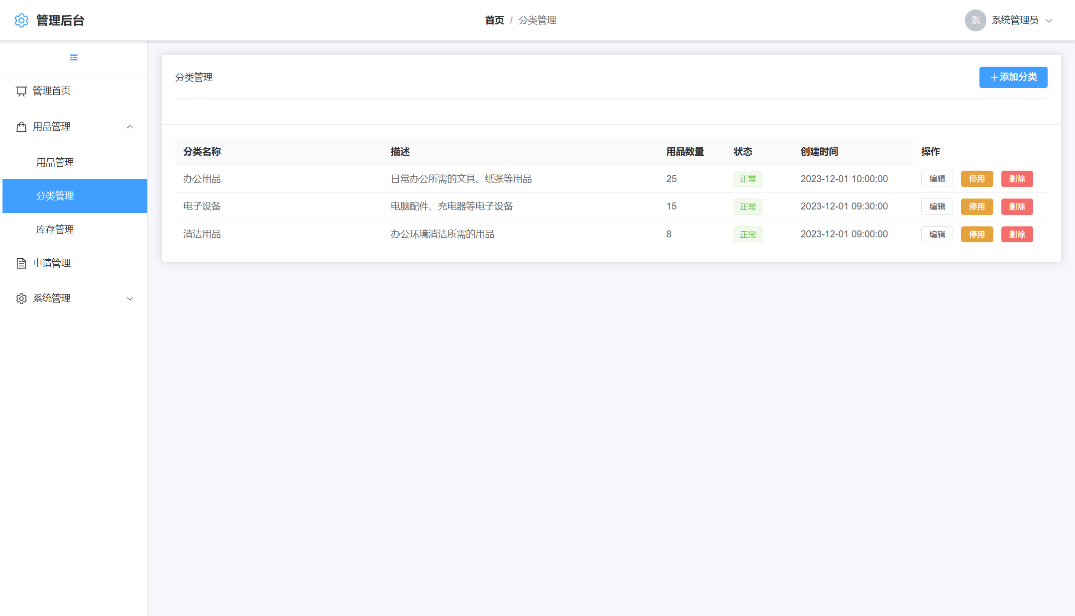Click the gear logo icon next to 管理后台
The height and width of the screenshot is (616, 1075).
coord(21,20)
